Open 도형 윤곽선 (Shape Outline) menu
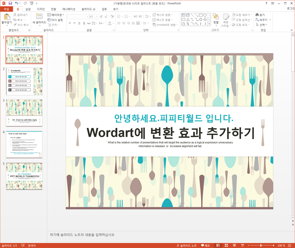 pyautogui.click(x=242, y=20)
